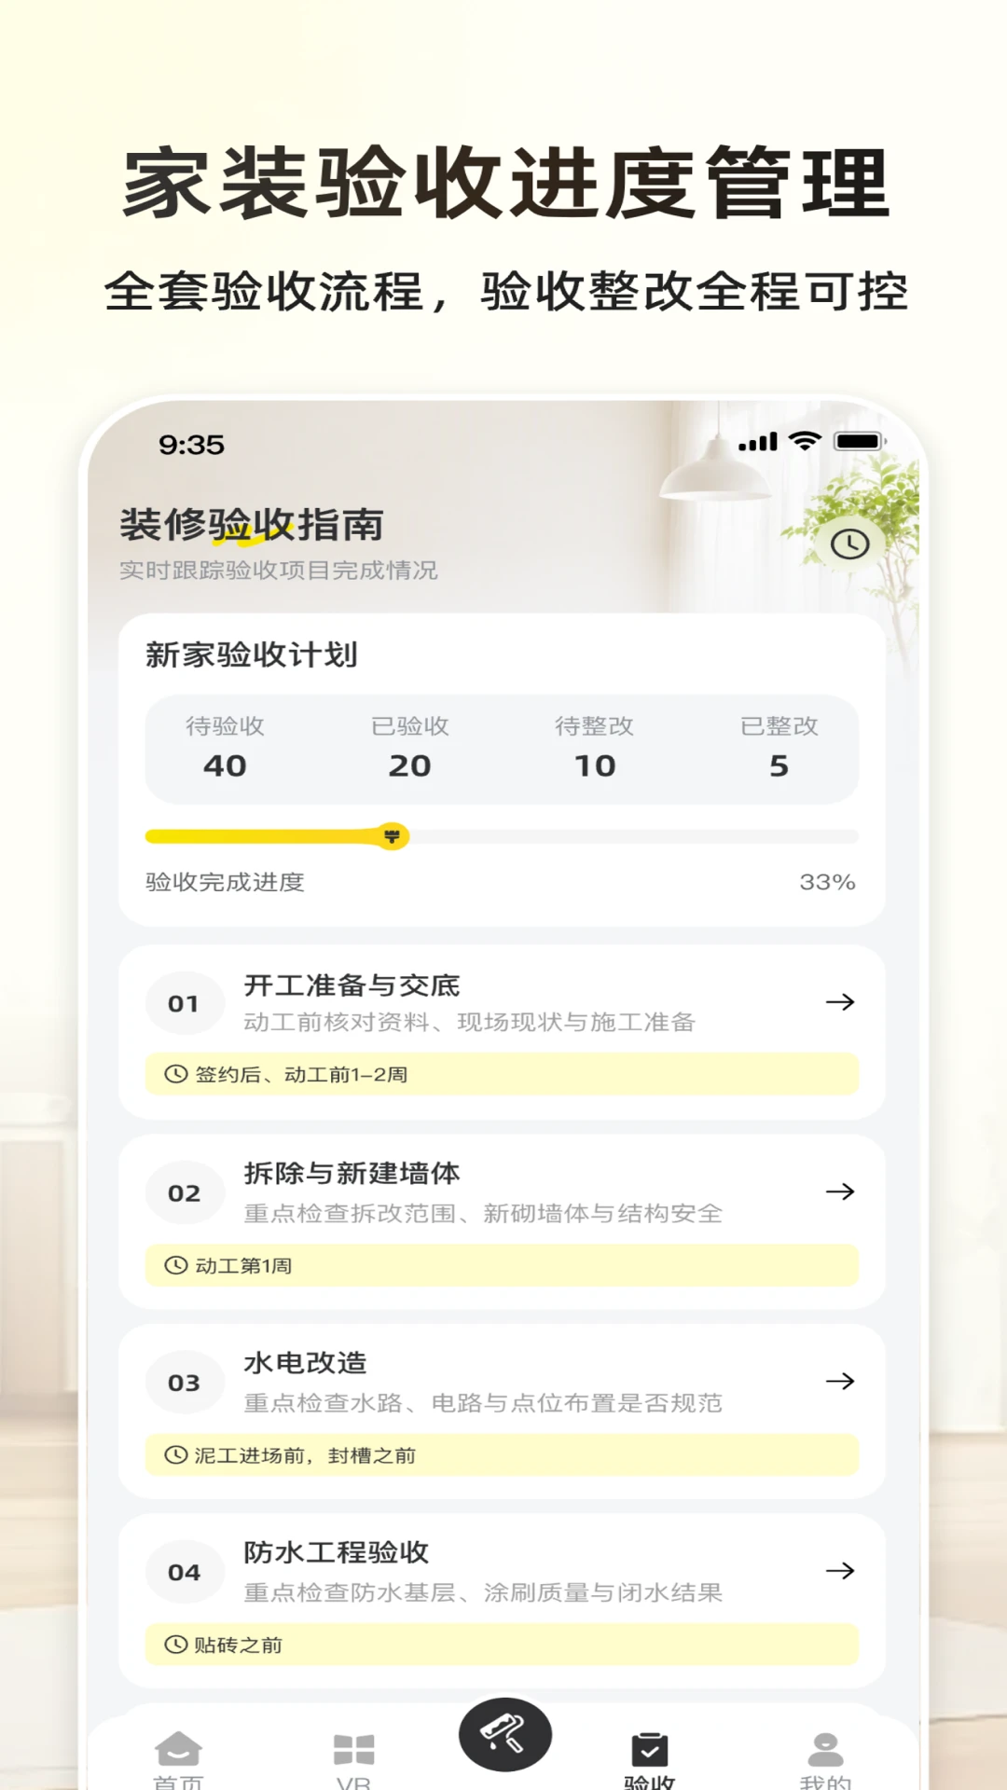Tap the 01 step number badge
This screenshot has height=1790, width=1007.
pos(184,1003)
